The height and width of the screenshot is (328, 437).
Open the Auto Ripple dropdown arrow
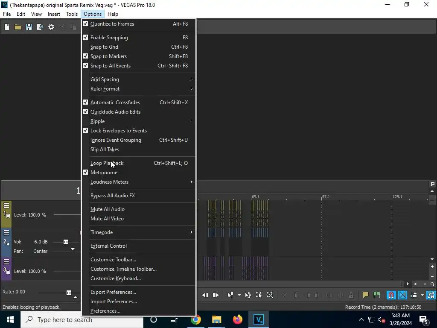(422, 295)
